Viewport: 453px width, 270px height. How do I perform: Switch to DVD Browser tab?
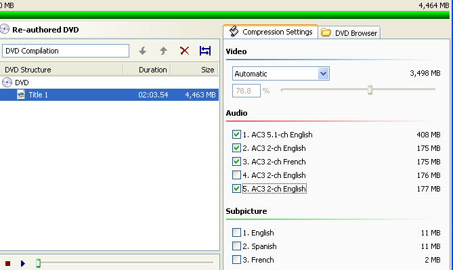point(349,33)
